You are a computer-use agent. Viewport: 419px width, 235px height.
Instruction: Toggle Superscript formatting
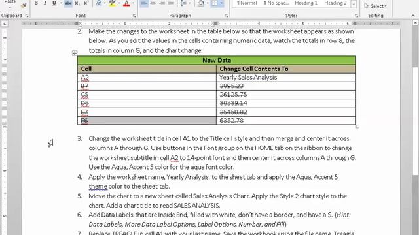86,3
